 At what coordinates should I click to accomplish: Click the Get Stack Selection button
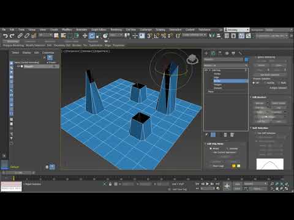coord(270,75)
